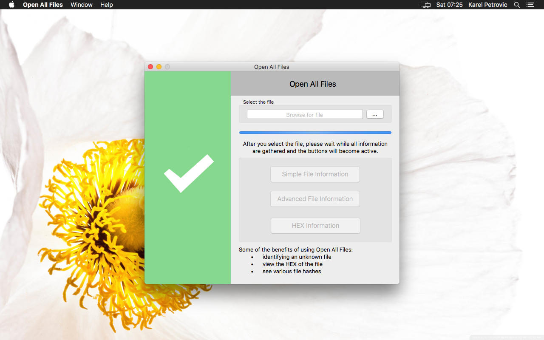
Task: Click the '...' file browse button
Action: (374, 114)
